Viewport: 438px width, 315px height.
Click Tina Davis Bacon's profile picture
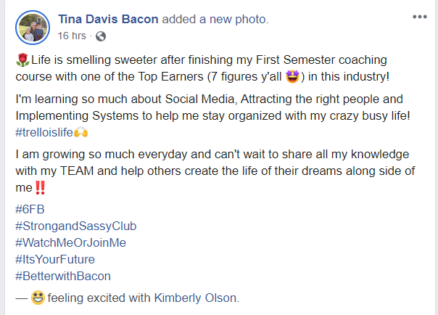(x=30, y=27)
